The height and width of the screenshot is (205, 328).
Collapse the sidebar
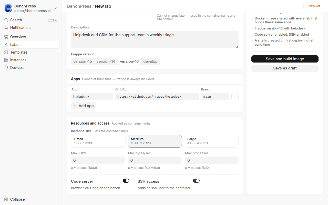pyautogui.click(x=30, y=199)
